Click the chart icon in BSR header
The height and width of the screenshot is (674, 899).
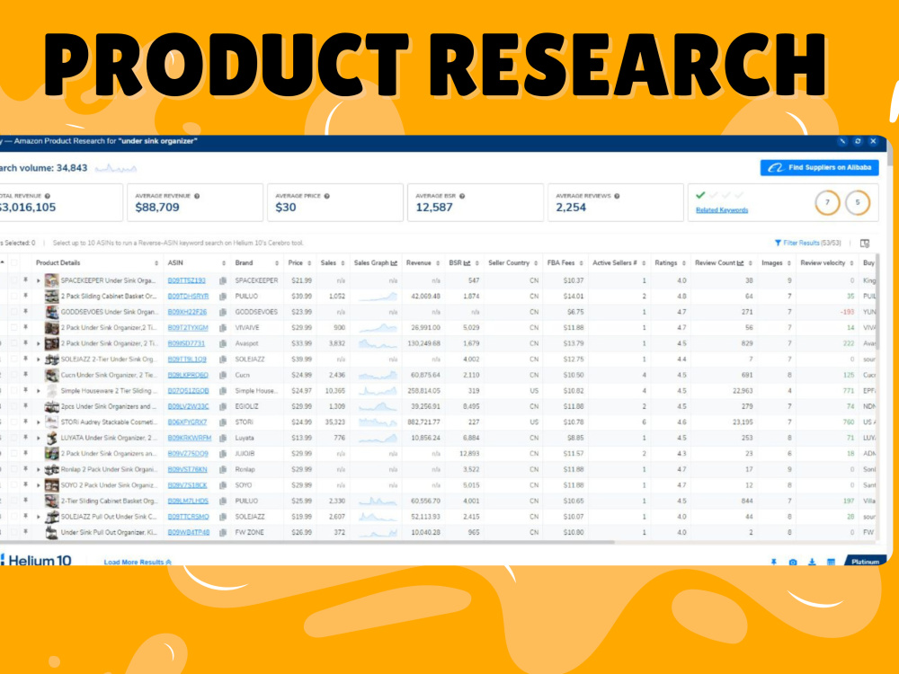click(x=467, y=263)
